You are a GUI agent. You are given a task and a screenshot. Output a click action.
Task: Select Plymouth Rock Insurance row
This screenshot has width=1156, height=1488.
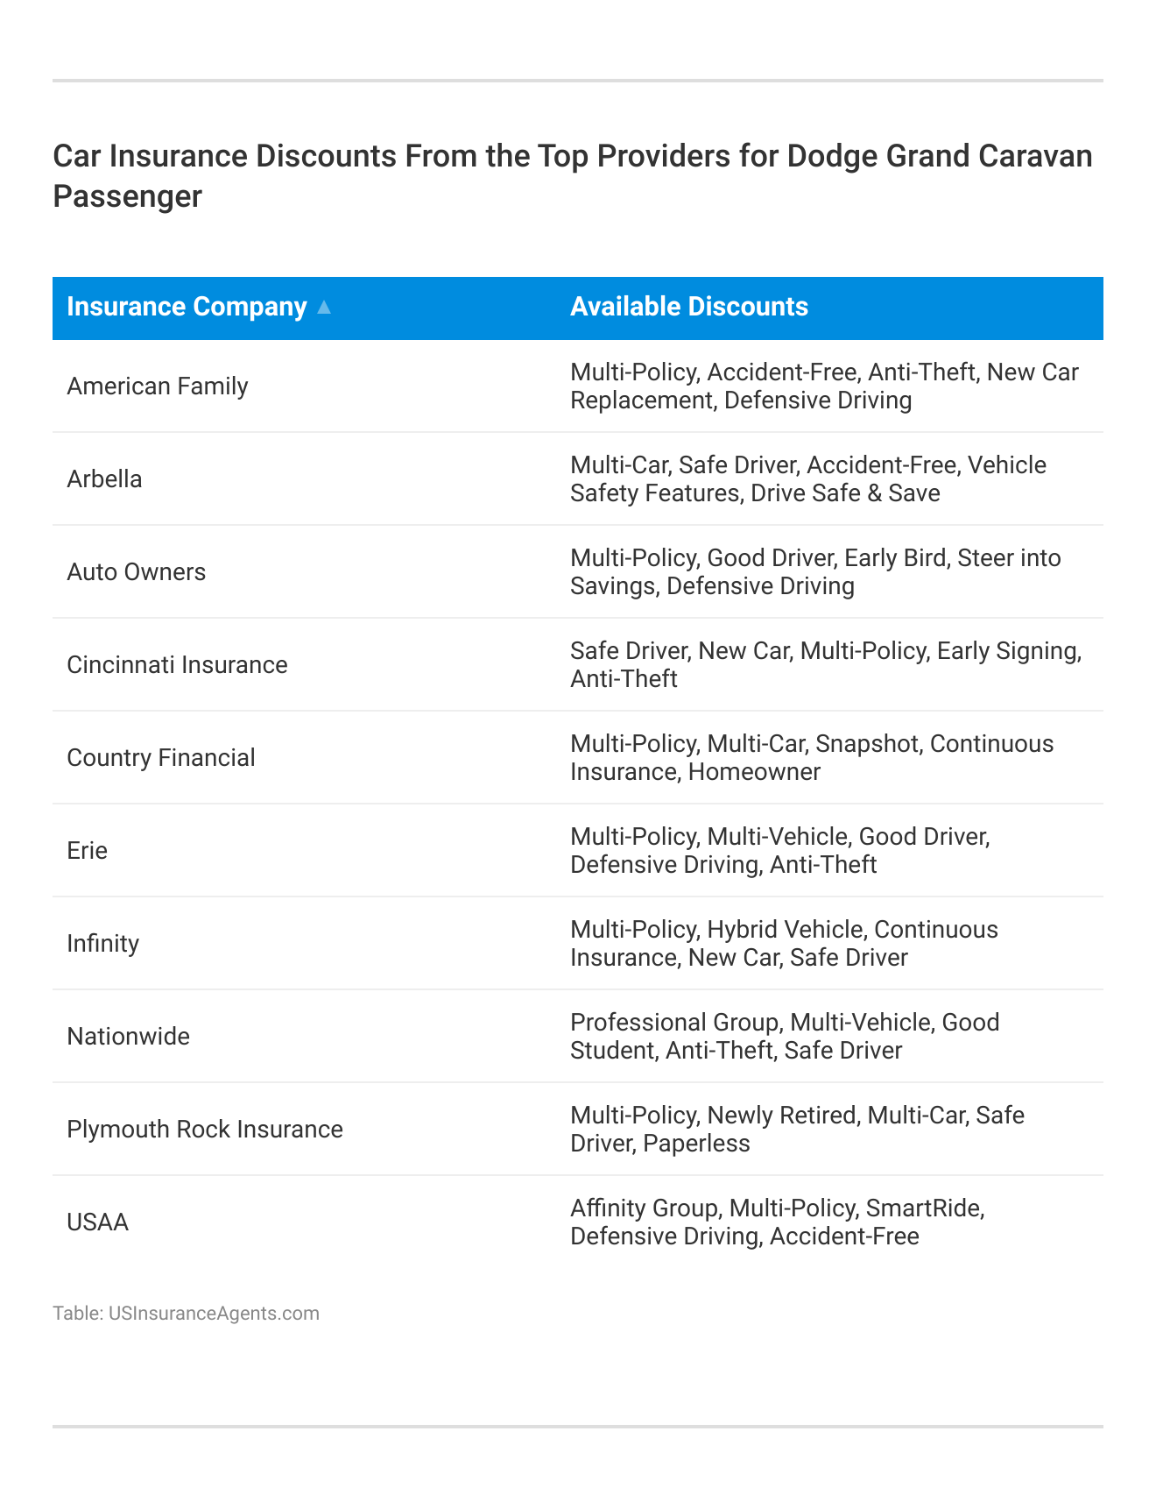coord(205,1129)
